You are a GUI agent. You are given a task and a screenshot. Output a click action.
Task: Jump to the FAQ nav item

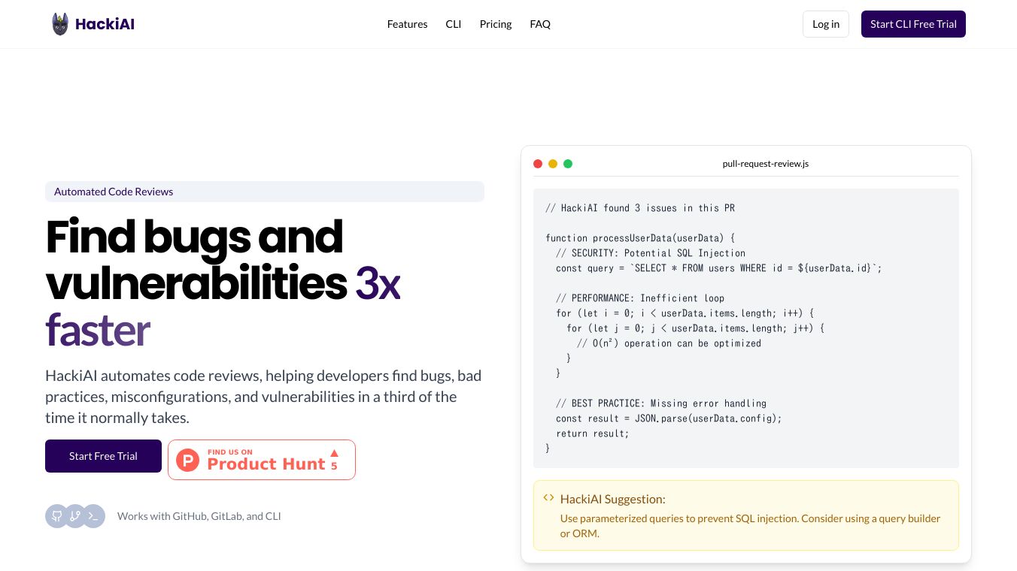pyautogui.click(x=540, y=24)
